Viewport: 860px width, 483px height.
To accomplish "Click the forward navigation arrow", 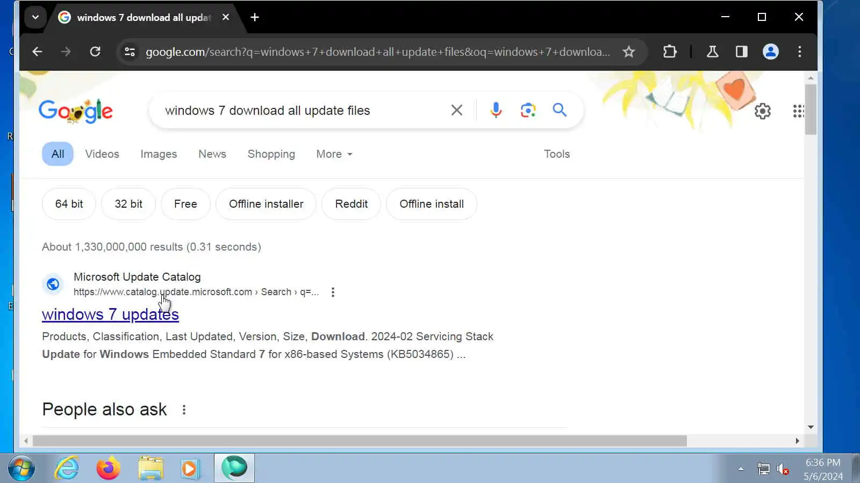I will [66, 52].
